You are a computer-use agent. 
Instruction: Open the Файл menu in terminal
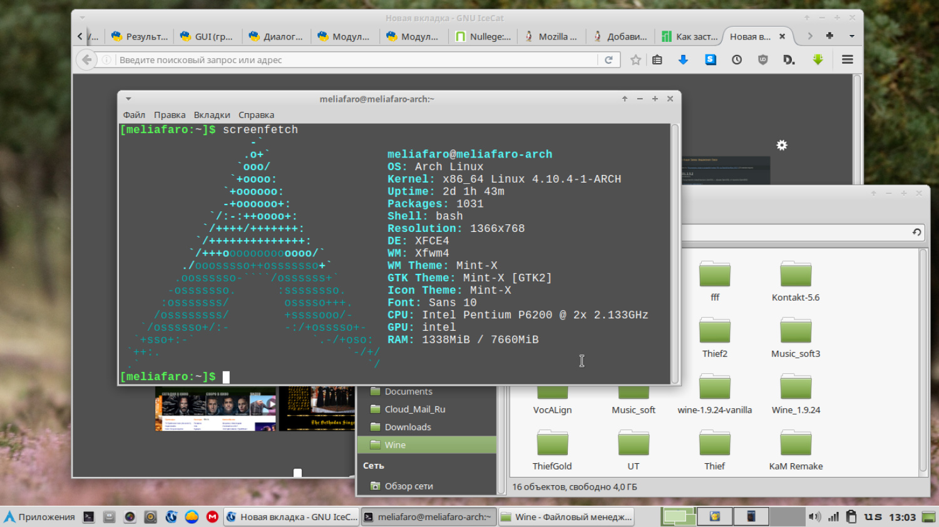pyautogui.click(x=134, y=115)
